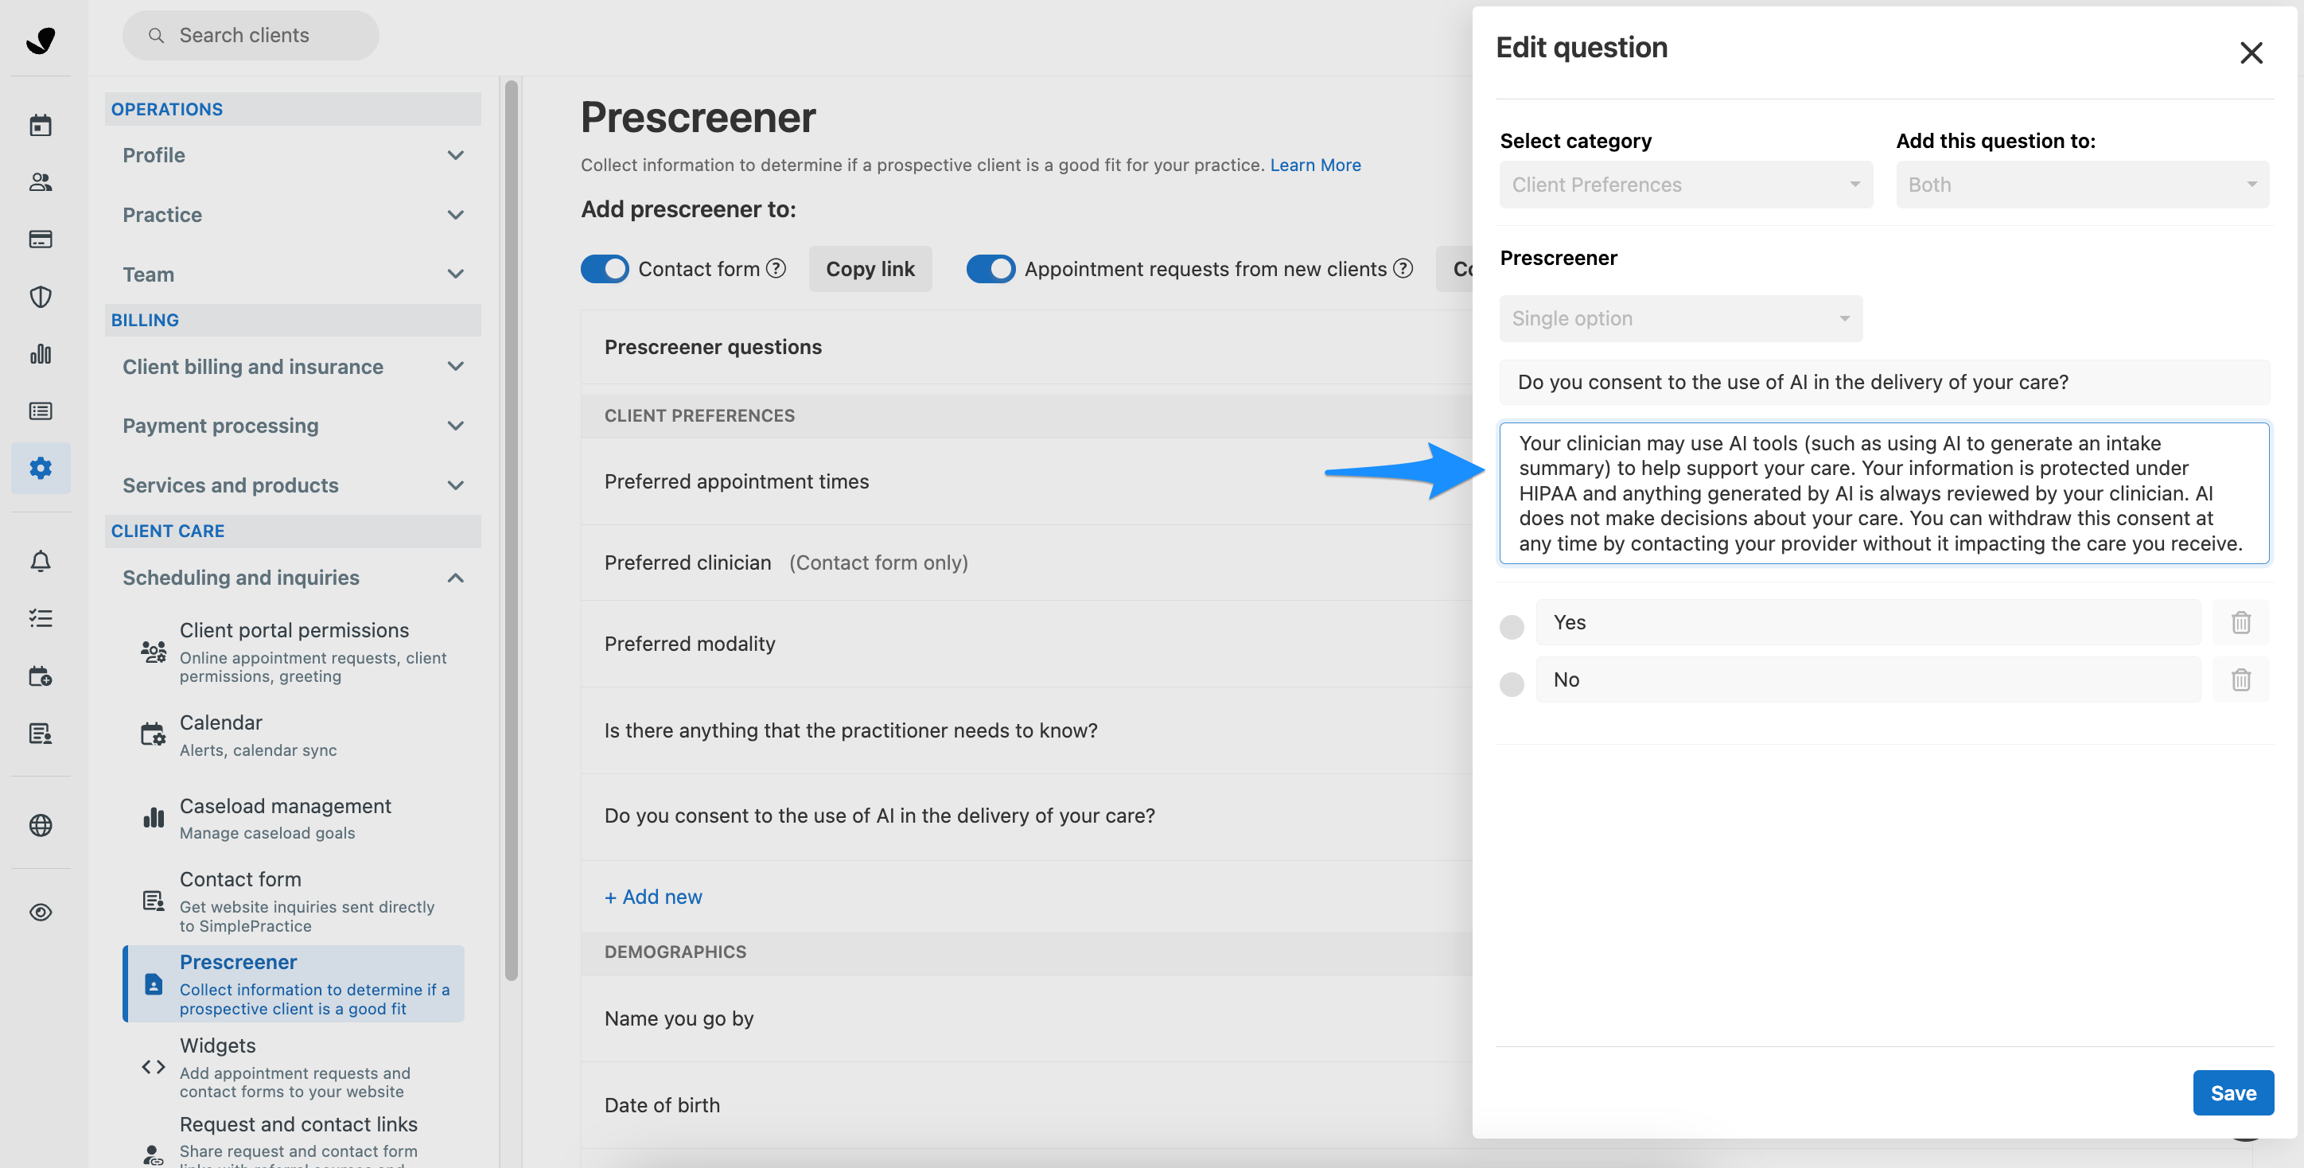Viewport: 2304px width, 1168px height.
Task: Click the search magnifier icon
Action: pyautogui.click(x=156, y=35)
